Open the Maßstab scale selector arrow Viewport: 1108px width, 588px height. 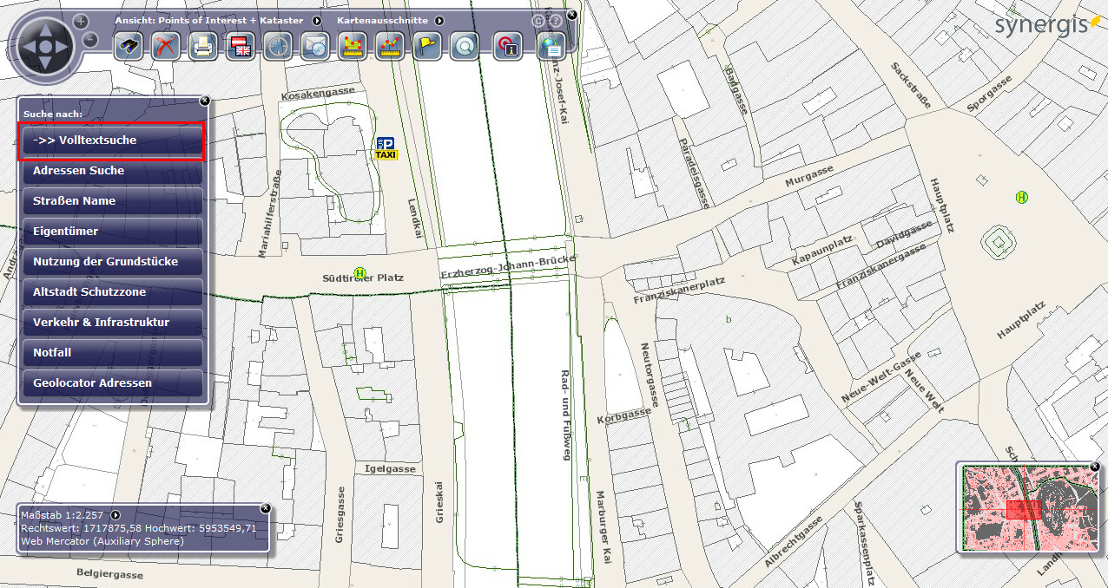[115, 515]
